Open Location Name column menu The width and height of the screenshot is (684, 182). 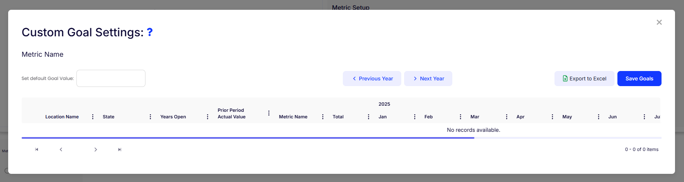click(93, 117)
